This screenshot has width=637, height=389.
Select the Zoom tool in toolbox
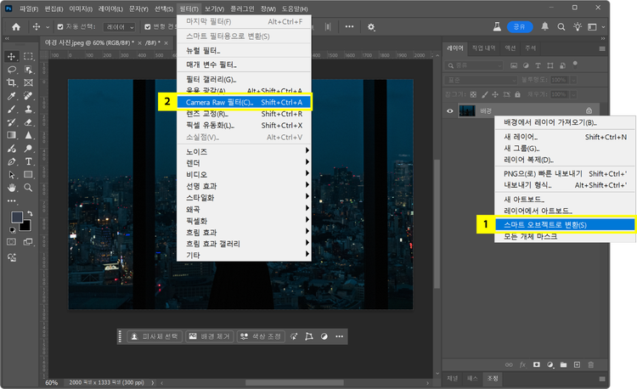[x=28, y=188]
